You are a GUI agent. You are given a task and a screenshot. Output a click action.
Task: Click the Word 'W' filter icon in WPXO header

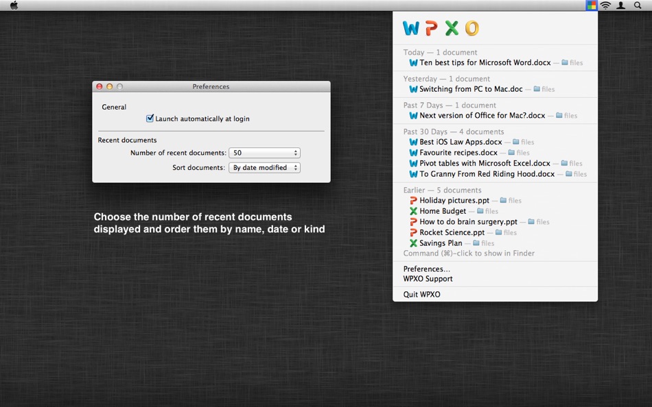411,28
